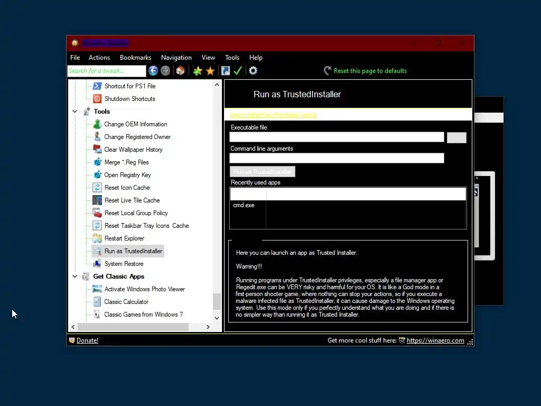
Task: Click the Run as TrustedInstaller tree icon
Action: click(97, 251)
